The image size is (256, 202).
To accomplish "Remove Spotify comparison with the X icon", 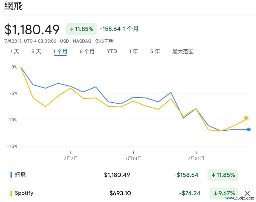I will coord(247,193).
